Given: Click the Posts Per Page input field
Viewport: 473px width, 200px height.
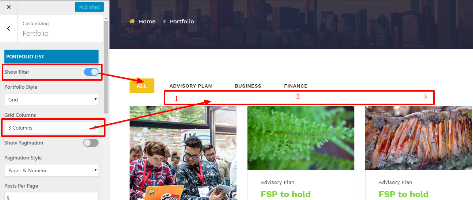Looking at the screenshot, I should pyautogui.click(x=51, y=196).
